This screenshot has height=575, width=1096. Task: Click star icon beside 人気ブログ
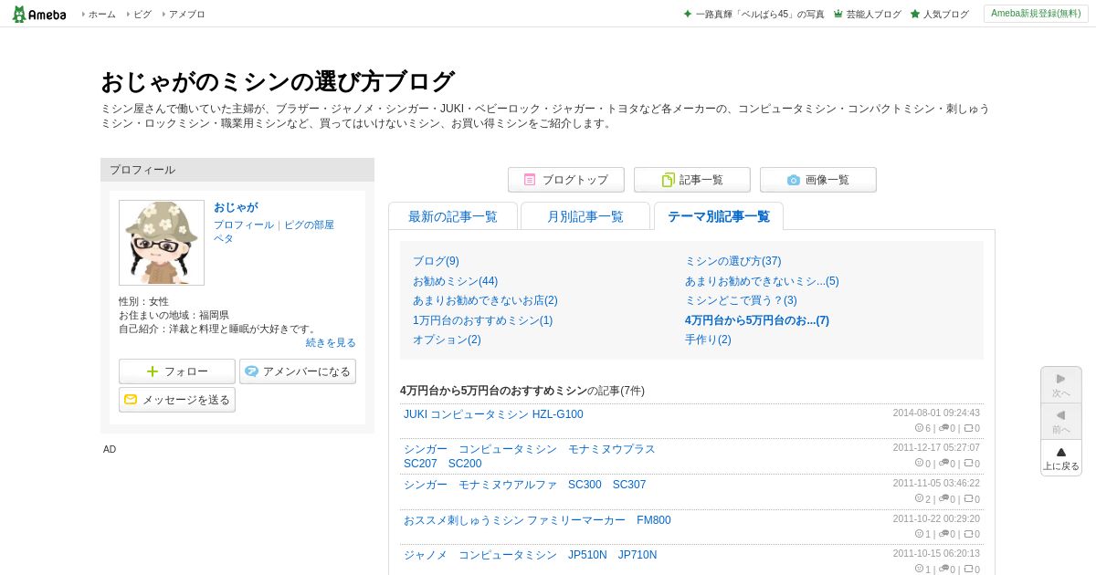(x=915, y=15)
